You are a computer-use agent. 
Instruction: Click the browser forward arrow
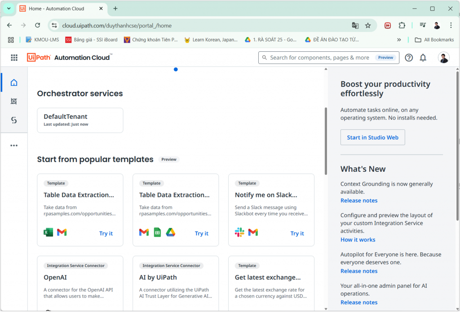23,25
